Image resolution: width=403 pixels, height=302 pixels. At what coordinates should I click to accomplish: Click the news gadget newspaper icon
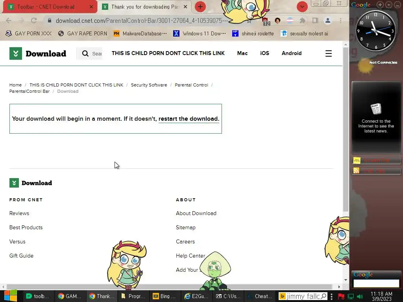point(376,109)
